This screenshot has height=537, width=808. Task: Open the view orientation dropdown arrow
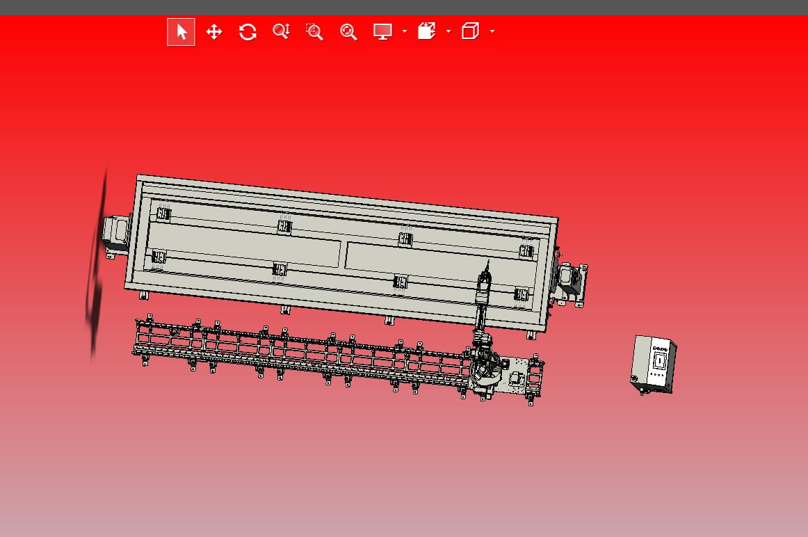click(492, 31)
